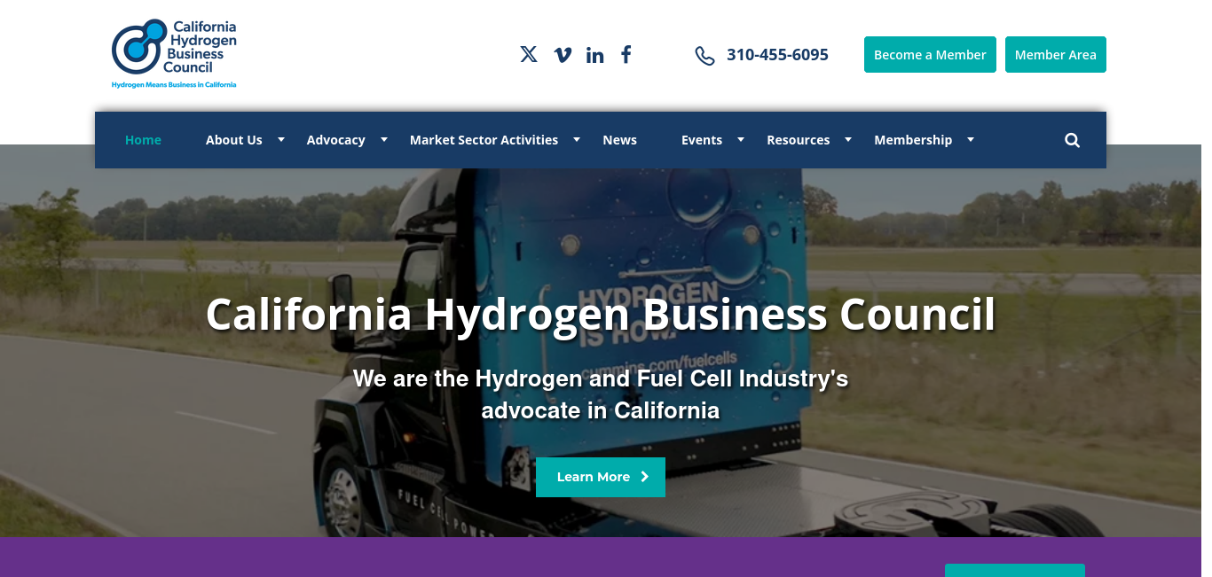Open the Member Area button
The height and width of the screenshot is (577, 1212).
tap(1056, 55)
